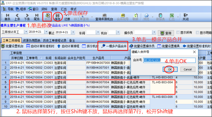
Task: Open the 窗口 window menu
Action: click(x=33, y=9)
